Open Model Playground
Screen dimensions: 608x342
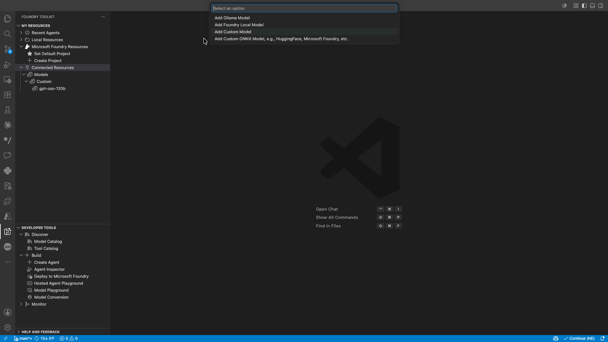(51, 290)
